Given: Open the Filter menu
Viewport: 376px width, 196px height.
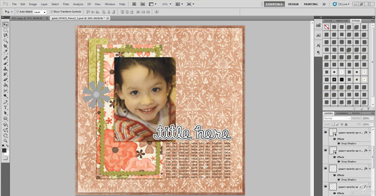Looking at the screenshot, I should point(66,4).
